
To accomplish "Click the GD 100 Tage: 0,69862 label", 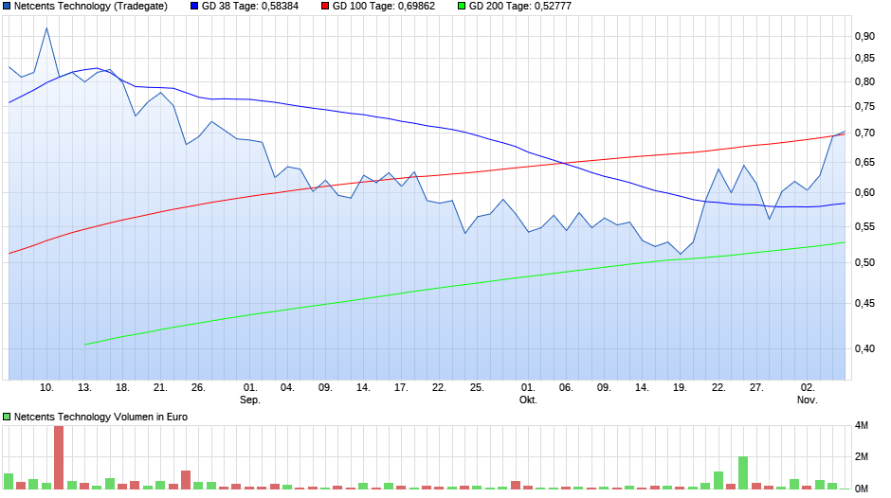I will [384, 7].
